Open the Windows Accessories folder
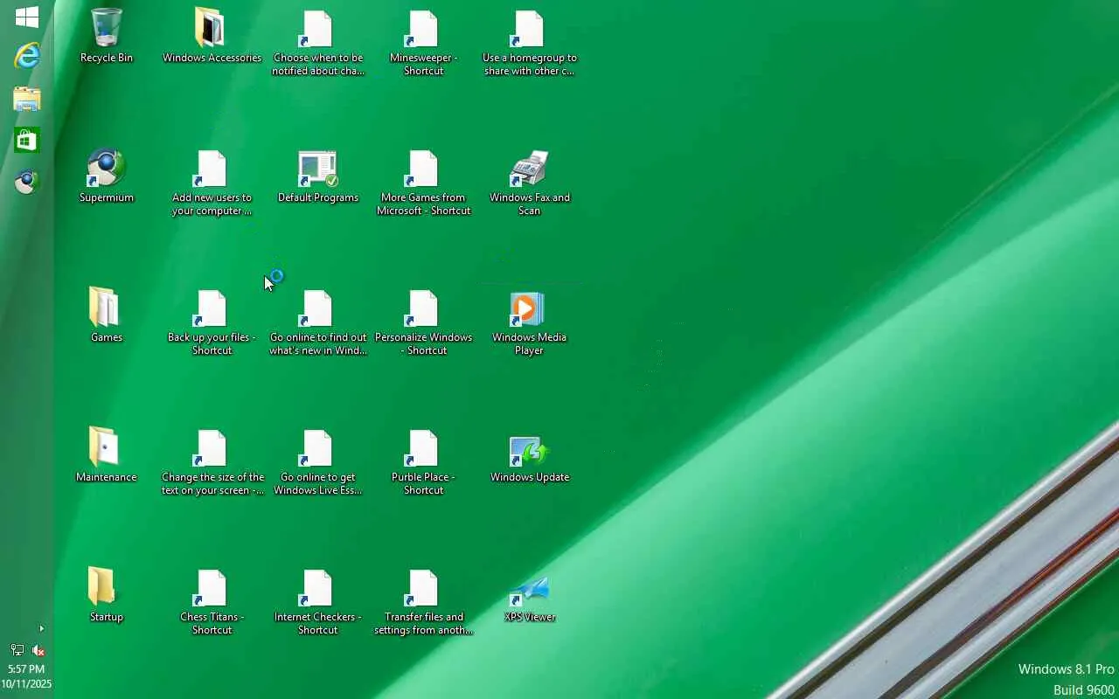 coord(212,36)
